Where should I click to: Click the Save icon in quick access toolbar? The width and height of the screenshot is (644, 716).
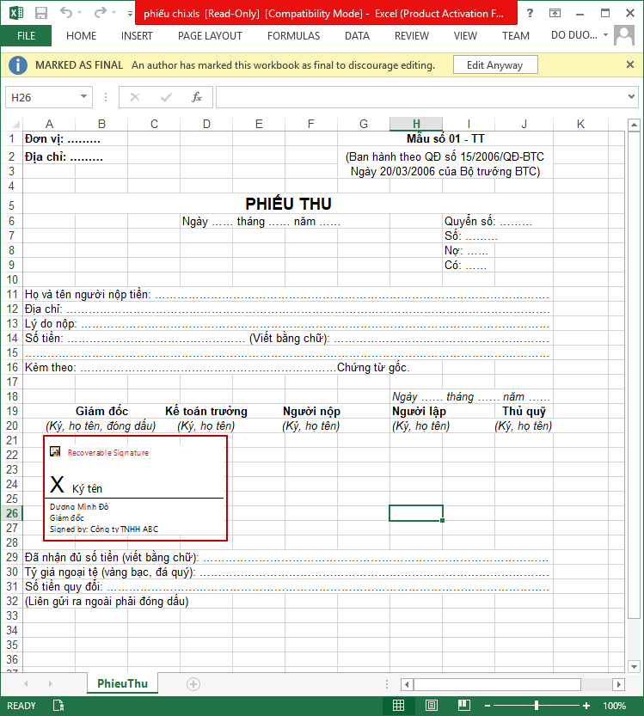click(41, 13)
